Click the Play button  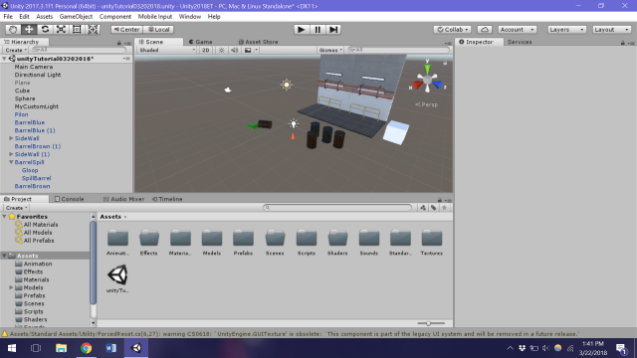tap(301, 30)
